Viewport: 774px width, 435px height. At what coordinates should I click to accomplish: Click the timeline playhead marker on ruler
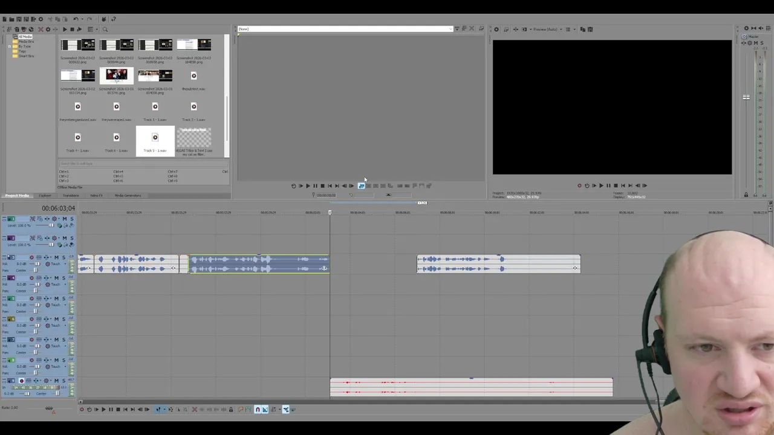click(x=330, y=213)
